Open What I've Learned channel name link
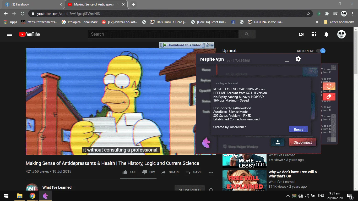The image size is (358, 201). [x=57, y=187]
